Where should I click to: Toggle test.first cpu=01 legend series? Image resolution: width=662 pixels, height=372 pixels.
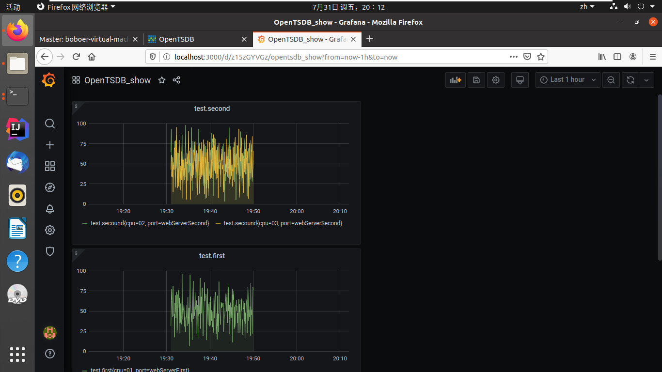pyautogui.click(x=140, y=370)
